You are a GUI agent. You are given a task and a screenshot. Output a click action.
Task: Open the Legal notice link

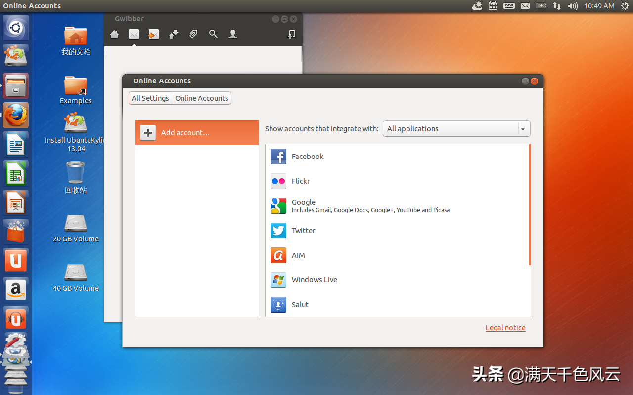coord(505,328)
